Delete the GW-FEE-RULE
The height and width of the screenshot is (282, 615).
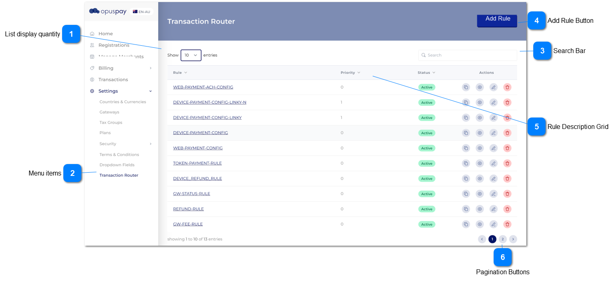tap(507, 224)
